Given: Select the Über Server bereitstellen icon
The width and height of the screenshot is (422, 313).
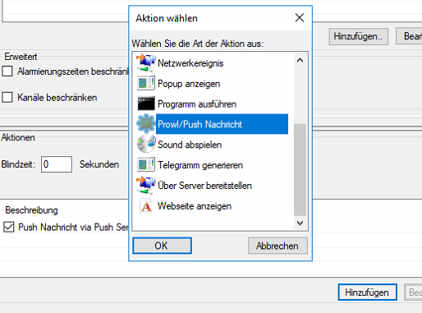Looking at the screenshot, I should (x=146, y=185).
